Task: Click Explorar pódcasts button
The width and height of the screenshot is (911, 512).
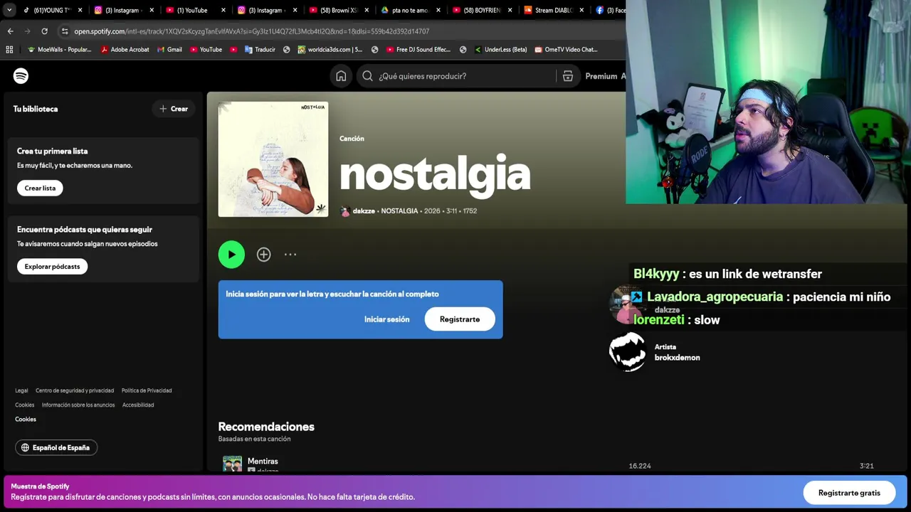Action: pyautogui.click(x=52, y=266)
